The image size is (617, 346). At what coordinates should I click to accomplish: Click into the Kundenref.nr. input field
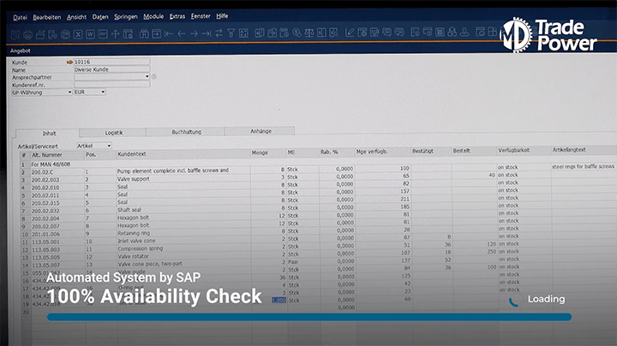coord(111,84)
